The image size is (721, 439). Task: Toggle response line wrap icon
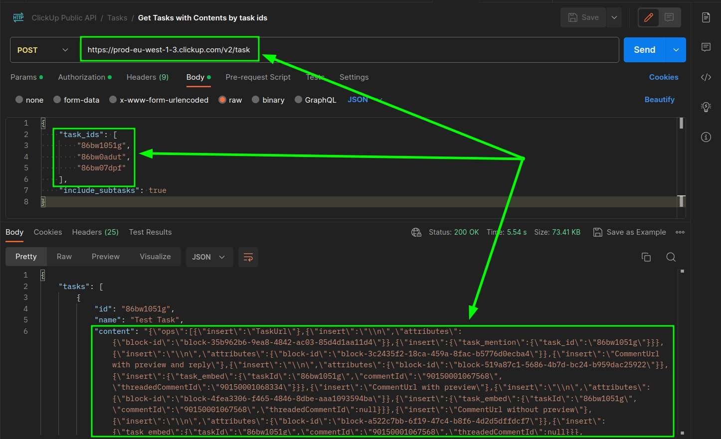pos(248,257)
